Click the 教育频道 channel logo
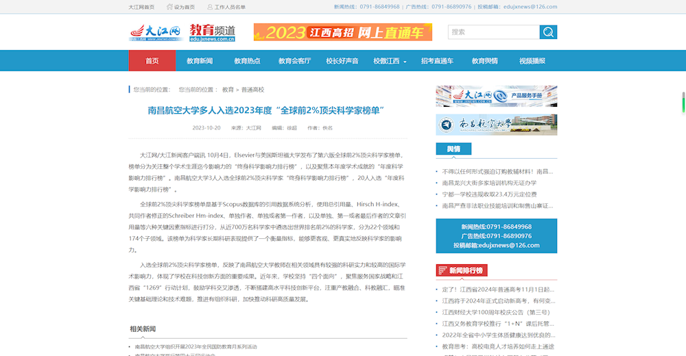The width and height of the screenshot is (686, 356). (x=213, y=32)
